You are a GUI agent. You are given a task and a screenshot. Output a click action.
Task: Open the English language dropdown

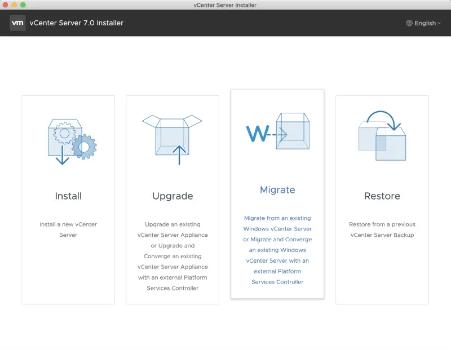[x=424, y=23]
